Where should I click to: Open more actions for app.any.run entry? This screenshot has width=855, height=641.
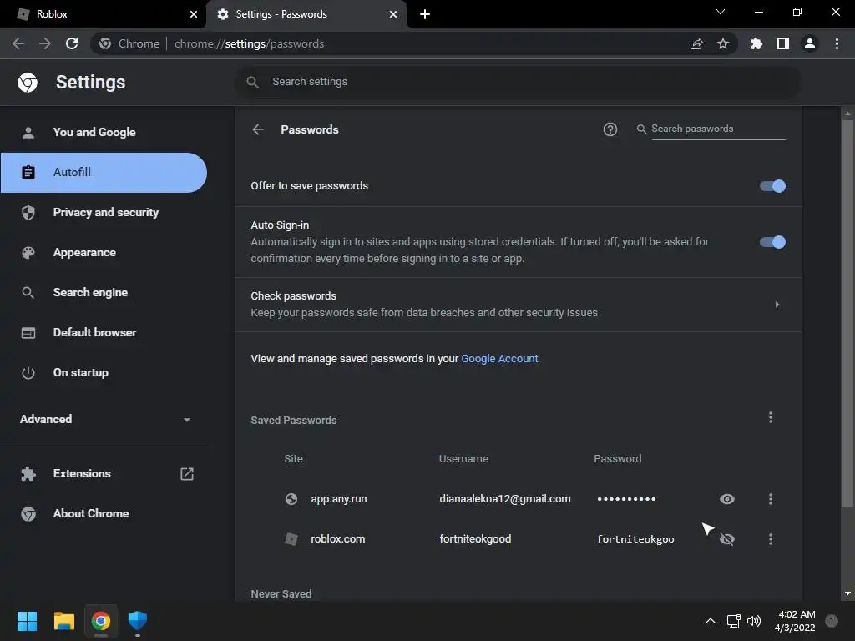tap(771, 499)
